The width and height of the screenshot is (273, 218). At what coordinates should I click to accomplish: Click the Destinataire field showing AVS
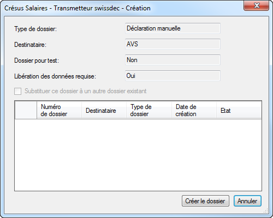(x=173, y=44)
